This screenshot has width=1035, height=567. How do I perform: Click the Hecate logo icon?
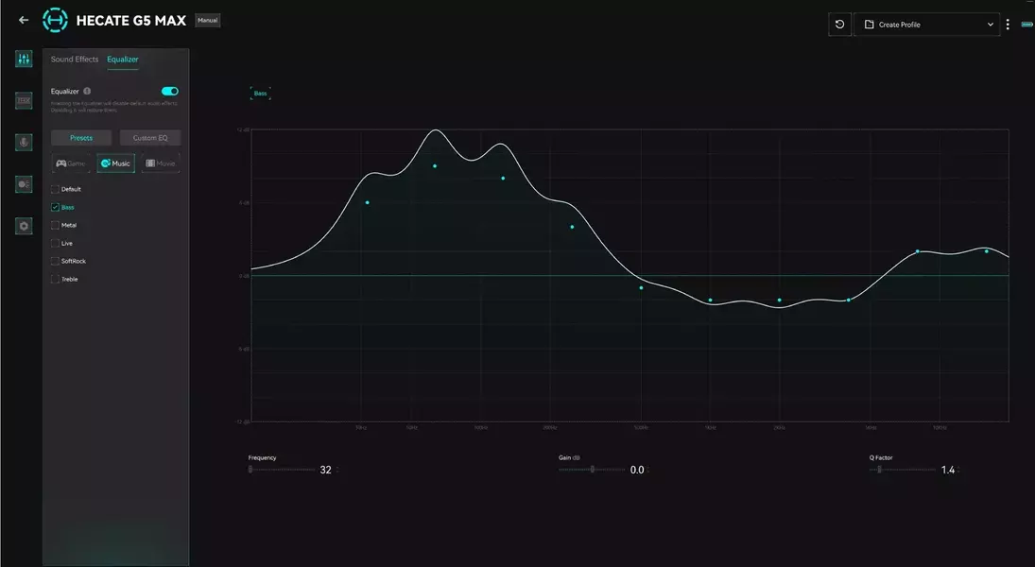coord(55,21)
